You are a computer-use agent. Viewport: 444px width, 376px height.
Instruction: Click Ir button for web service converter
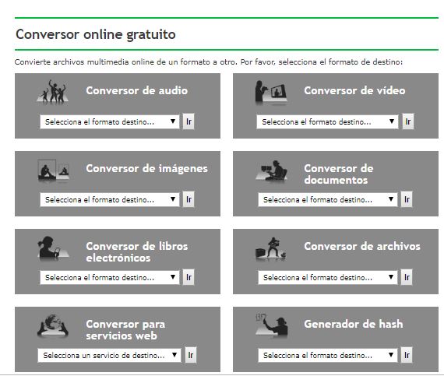191,355
